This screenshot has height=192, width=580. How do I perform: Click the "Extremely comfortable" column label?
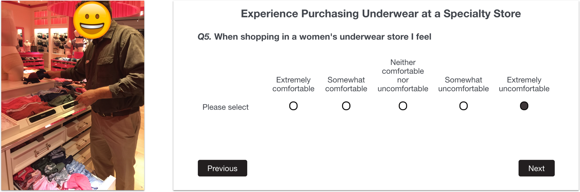[x=293, y=84]
